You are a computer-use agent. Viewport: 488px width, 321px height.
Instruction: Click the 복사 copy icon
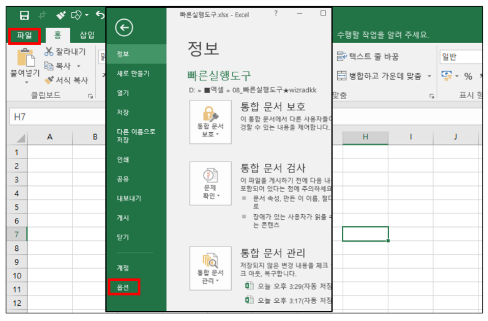click(48, 66)
